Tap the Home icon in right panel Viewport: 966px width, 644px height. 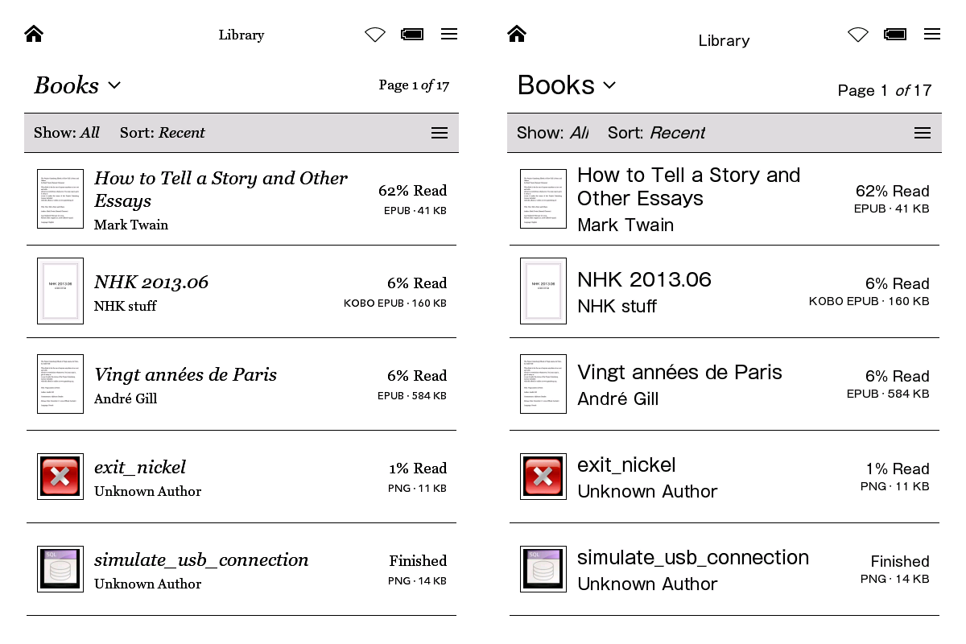[517, 34]
